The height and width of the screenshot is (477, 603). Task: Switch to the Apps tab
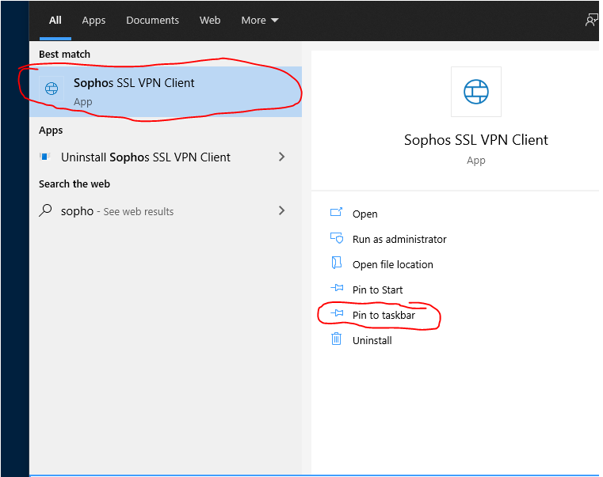(94, 21)
